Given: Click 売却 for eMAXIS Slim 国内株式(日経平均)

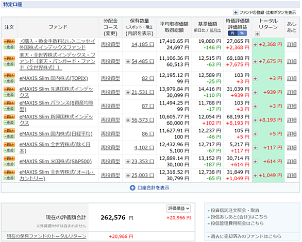Looking at the screenshot, I should (x=9, y=136).
